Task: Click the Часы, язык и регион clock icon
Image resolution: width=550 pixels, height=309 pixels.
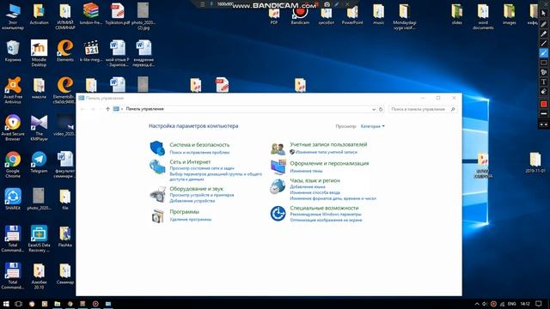Action: [278, 186]
